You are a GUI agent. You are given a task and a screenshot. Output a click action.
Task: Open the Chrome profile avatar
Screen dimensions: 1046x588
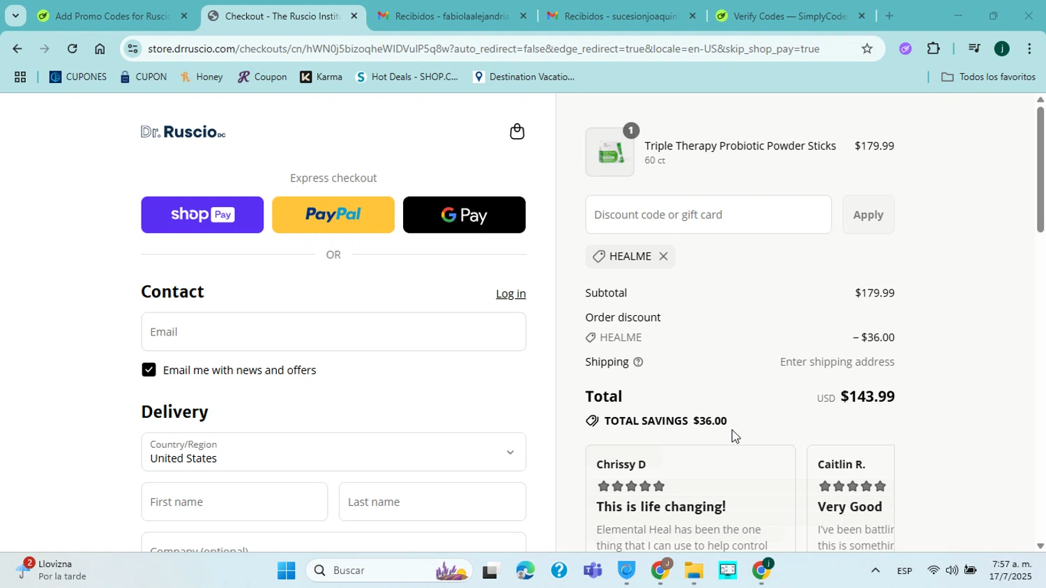pyautogui.click(x=1002, y=49)
